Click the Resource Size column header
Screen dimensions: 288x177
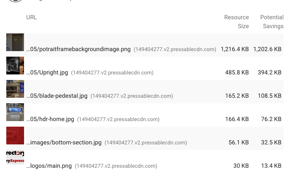[236, 22]
